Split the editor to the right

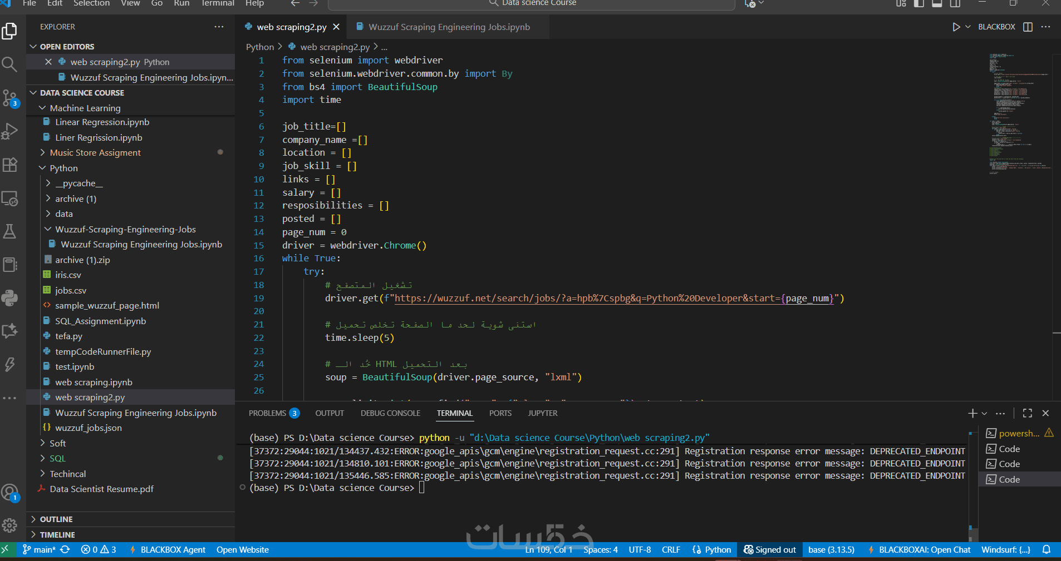(1028, 27)
